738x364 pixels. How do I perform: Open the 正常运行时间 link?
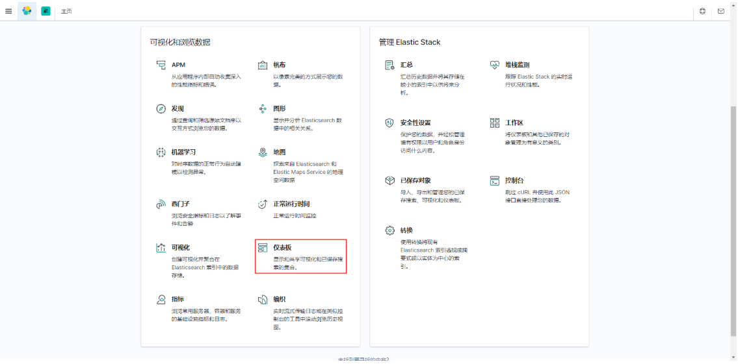pos(291,204)
